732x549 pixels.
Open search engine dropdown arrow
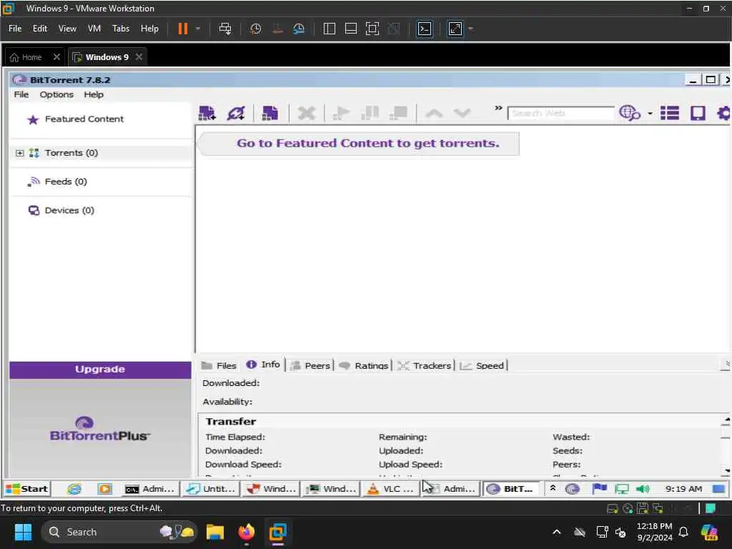(650, 114)
